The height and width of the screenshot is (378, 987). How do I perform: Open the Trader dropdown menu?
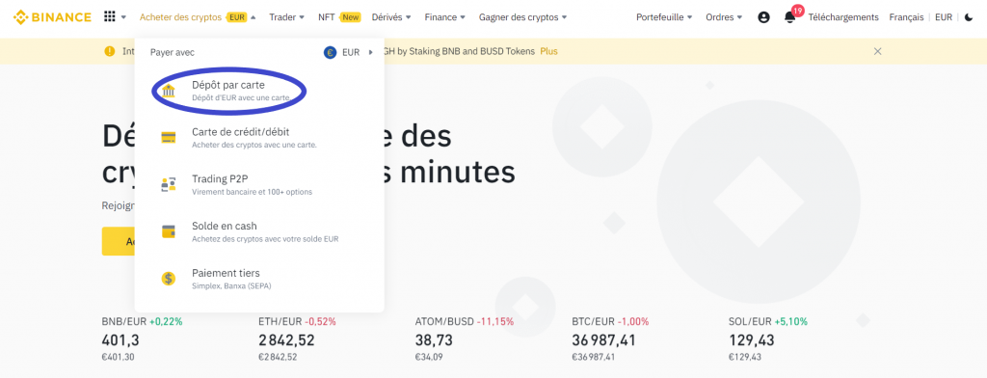pos(286,17)
